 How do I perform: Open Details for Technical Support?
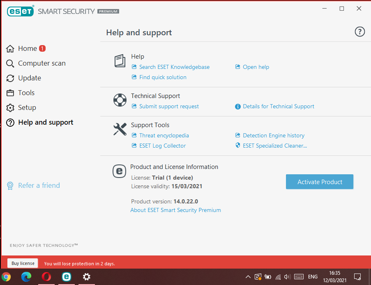pos(279,107)
